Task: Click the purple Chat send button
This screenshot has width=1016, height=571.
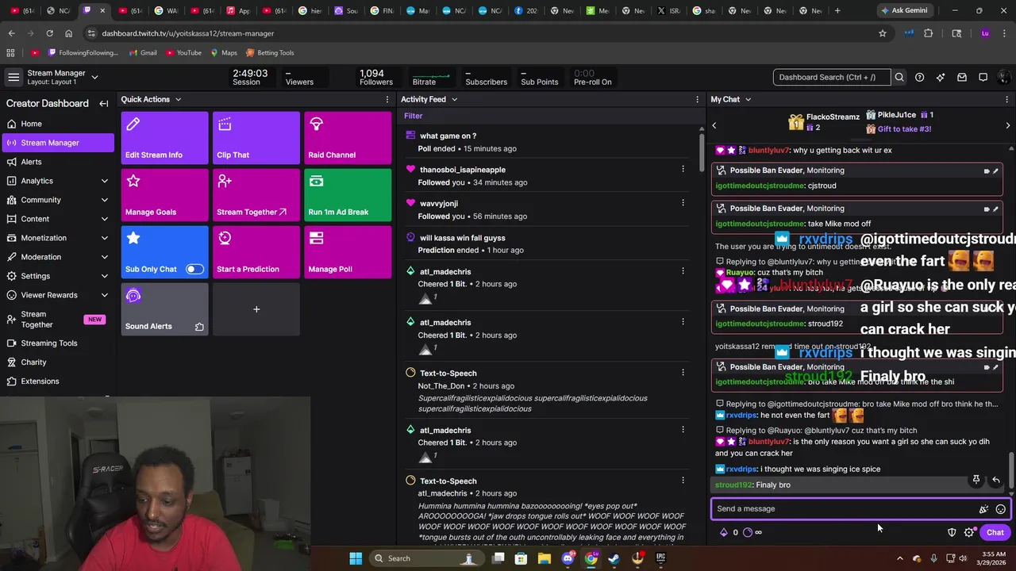Action: (x=995, y=532)
